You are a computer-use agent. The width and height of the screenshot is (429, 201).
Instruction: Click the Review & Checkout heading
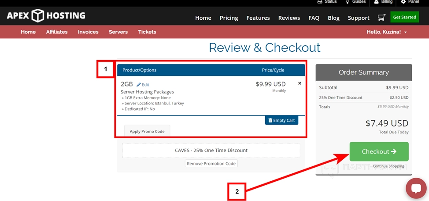[265, 47]
